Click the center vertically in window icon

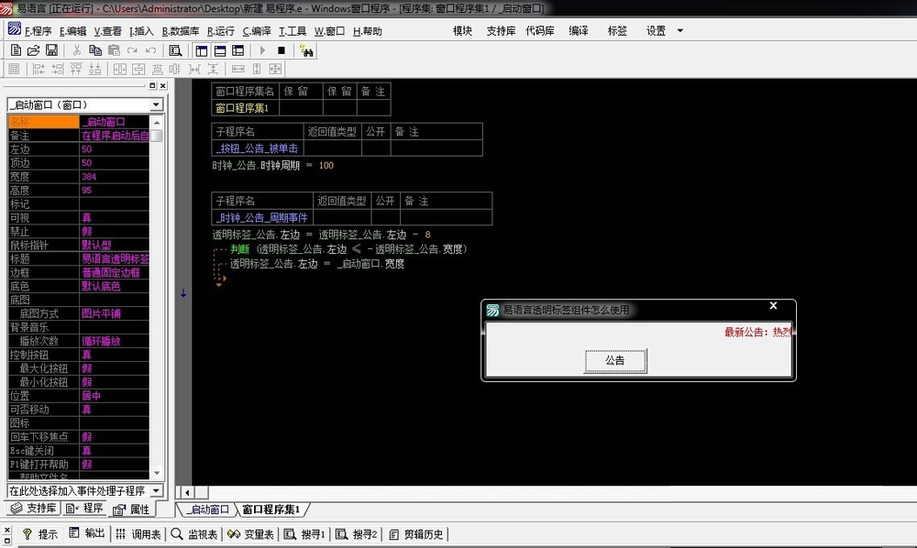point(138,69)
